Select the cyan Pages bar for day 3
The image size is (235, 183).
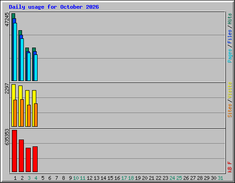[29, 67]
